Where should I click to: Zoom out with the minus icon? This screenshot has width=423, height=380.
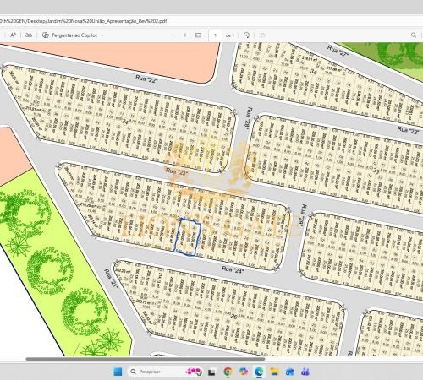[173, 35]
